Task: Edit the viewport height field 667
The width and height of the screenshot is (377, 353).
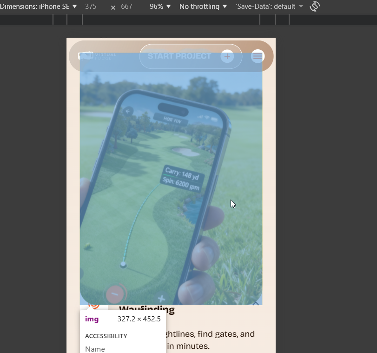Action: [126, 7]
